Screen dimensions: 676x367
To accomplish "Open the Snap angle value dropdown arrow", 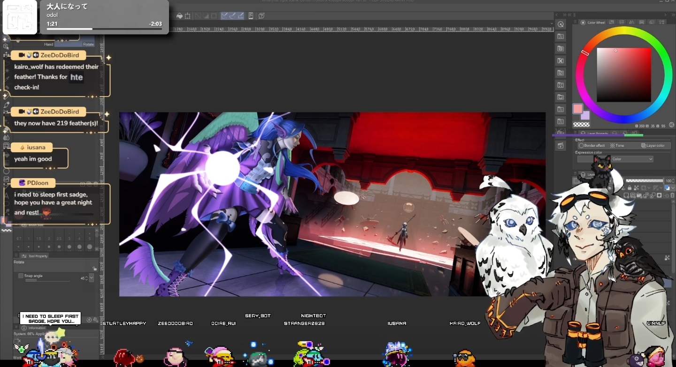I will [x=91, y=278].
